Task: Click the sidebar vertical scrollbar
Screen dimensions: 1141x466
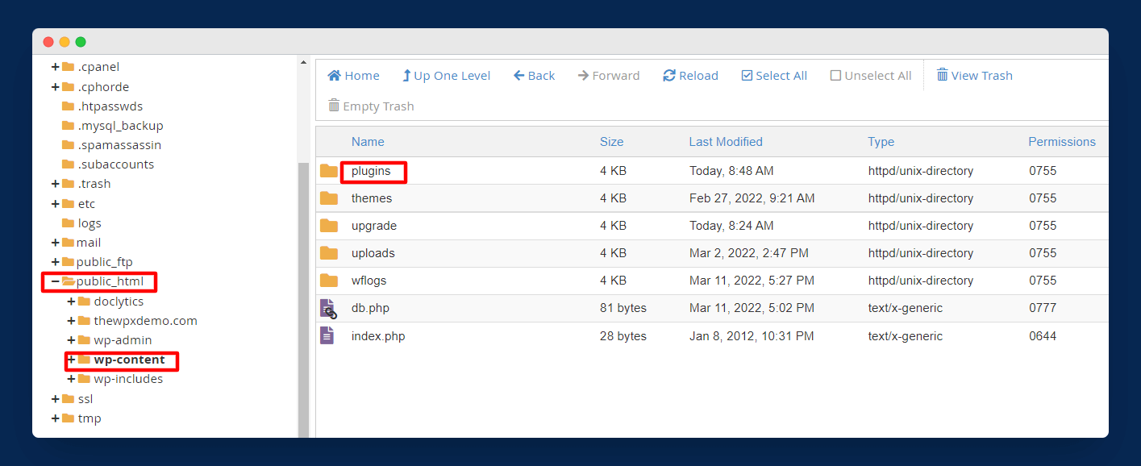Action: tap(303, 298)
